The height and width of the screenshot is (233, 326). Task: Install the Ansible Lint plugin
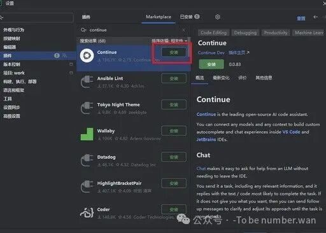coord(174,78)
